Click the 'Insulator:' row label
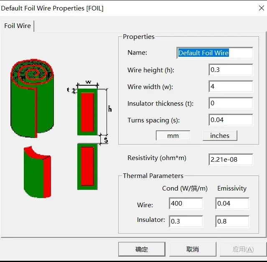This screenshot has height=262, width=267. point(151,220)
